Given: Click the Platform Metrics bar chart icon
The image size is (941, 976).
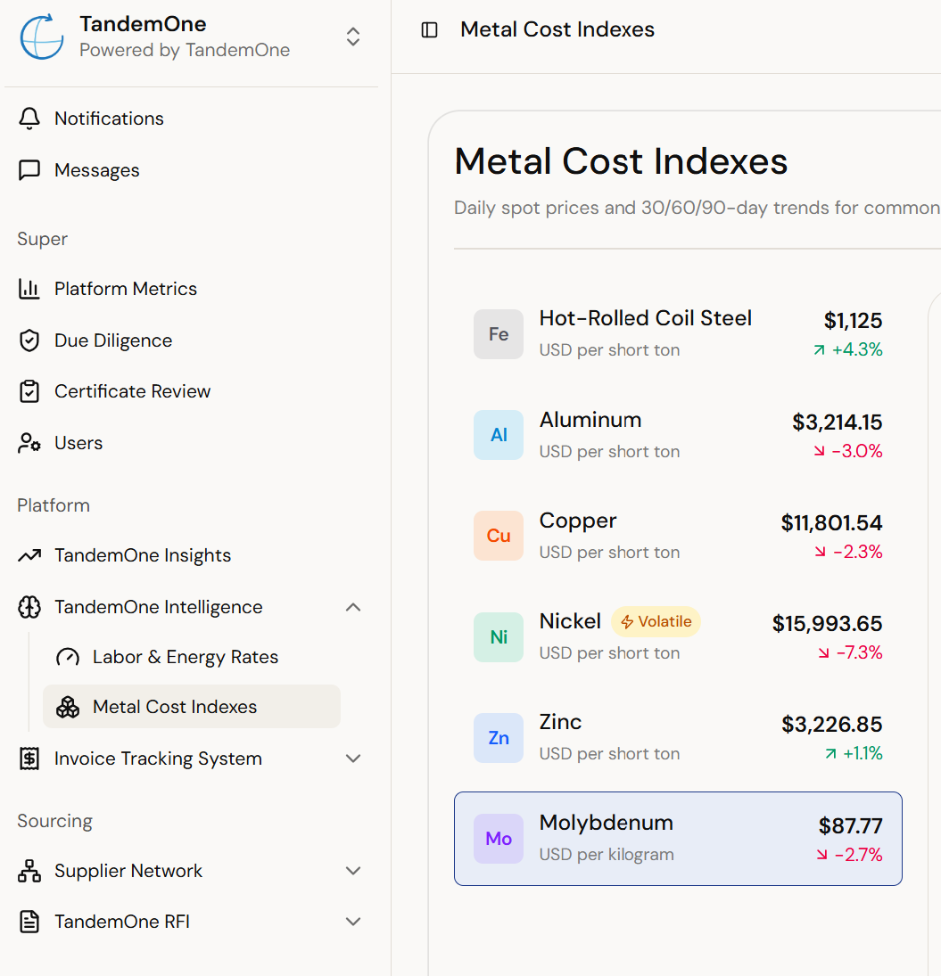Looking at the screenshot, I should [x=29, y=289].
